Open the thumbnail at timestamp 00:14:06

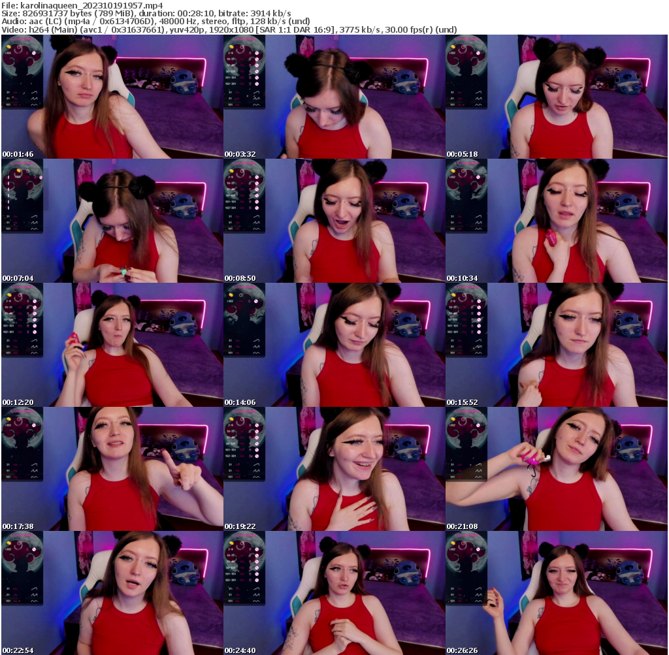pos(333,340)
